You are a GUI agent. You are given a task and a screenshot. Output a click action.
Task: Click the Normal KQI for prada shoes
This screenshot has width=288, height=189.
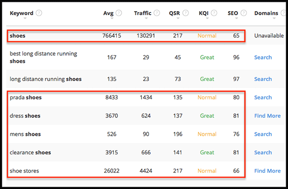(207, 97)
